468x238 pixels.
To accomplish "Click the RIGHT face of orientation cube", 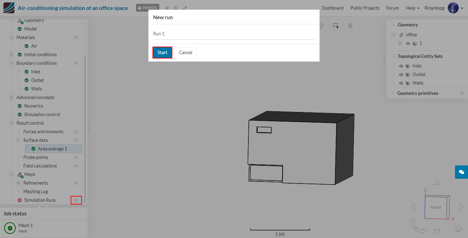I will (x=436, y=208).
